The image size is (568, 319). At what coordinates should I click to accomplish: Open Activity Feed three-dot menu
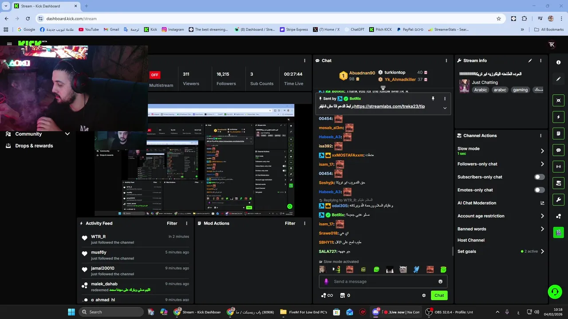tap(186, 223)
